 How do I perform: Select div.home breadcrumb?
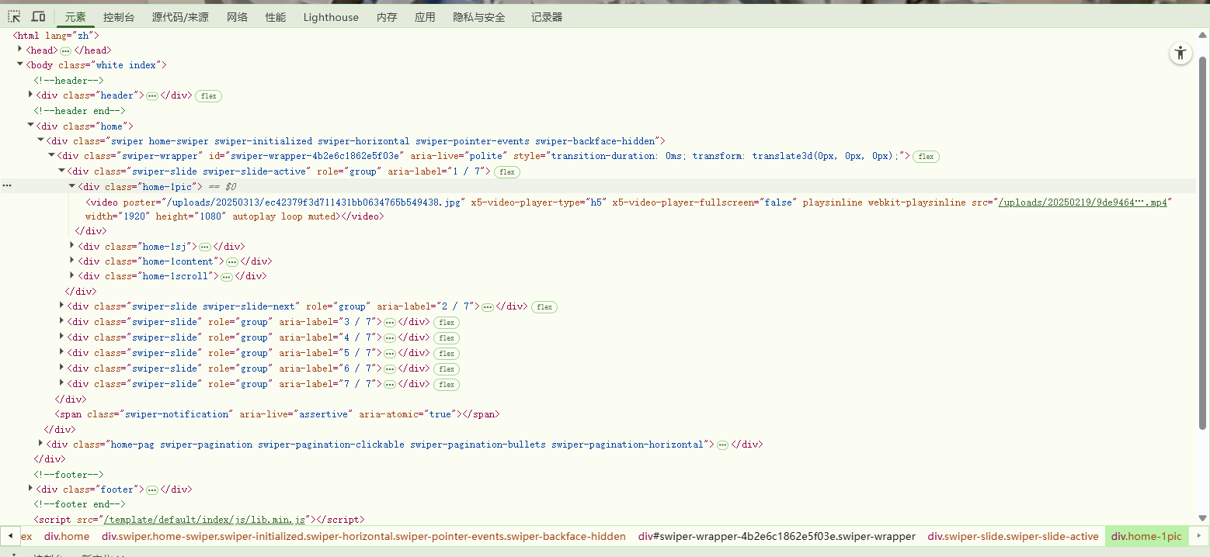point(67,536)
